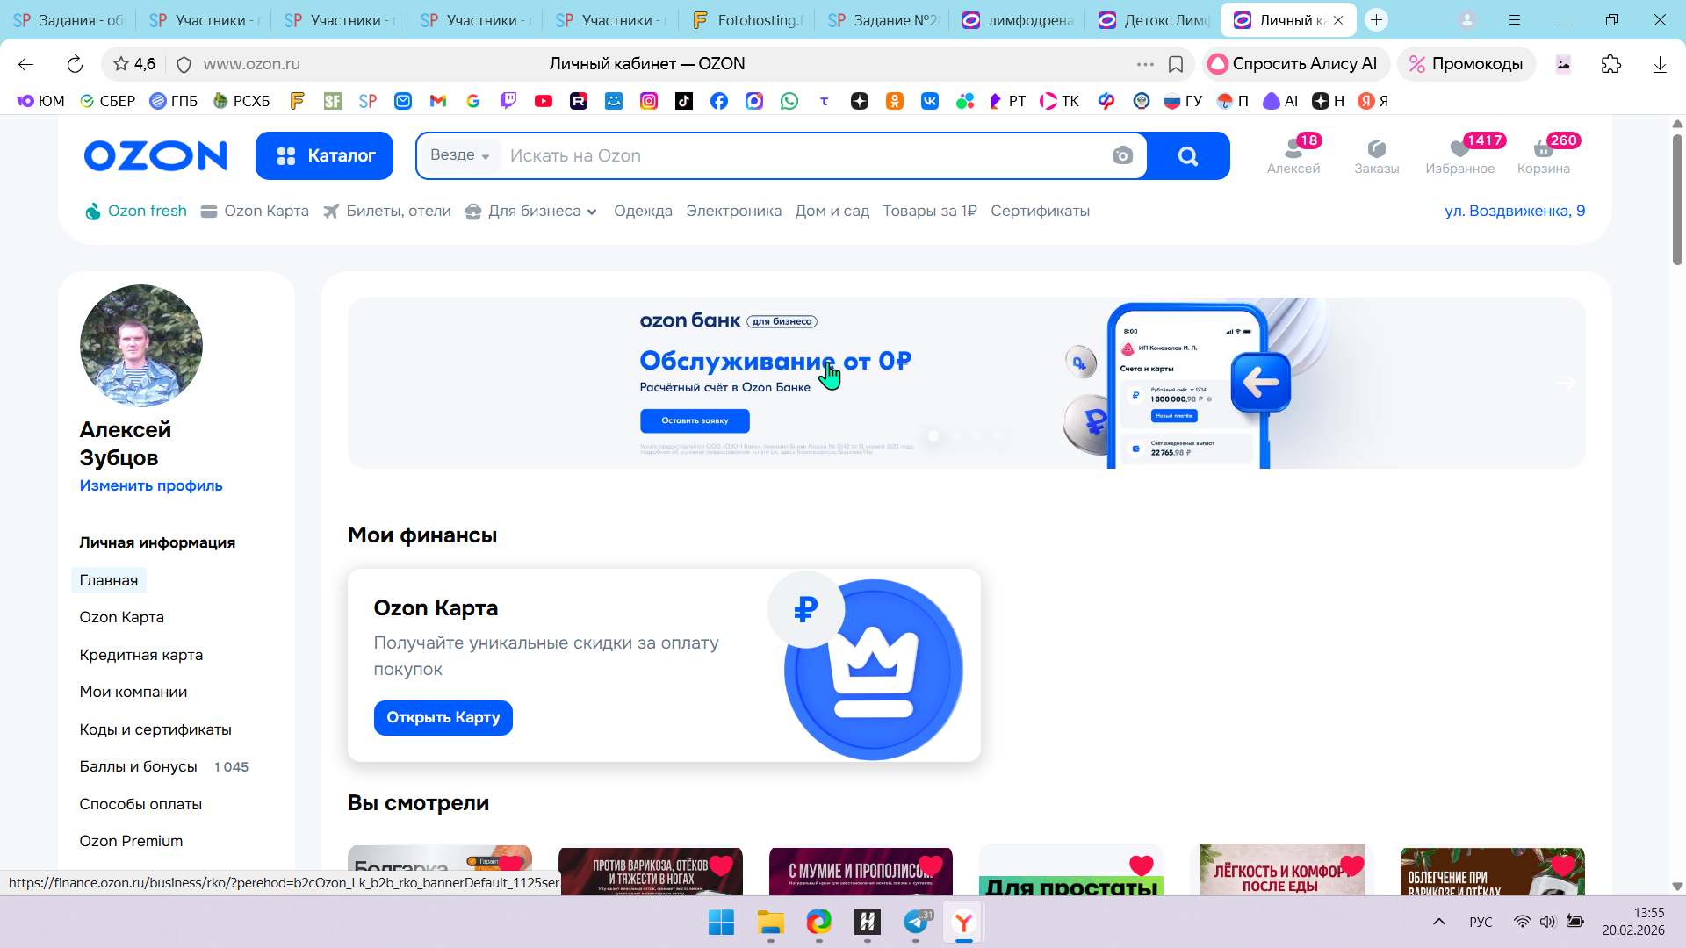Open the browser extensions puzzle icon
The image size is (1686, 948).
pyautogui.click(x=1610, y=64)
